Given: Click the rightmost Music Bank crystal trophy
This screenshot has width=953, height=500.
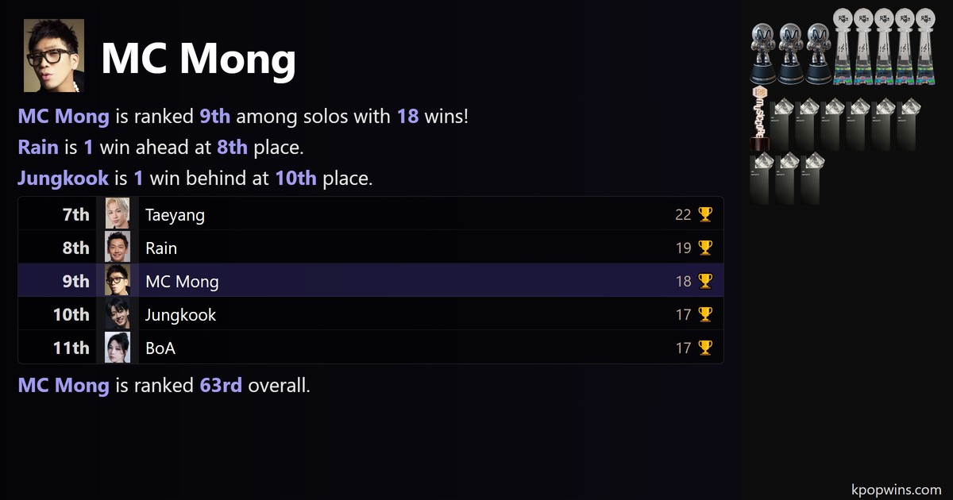Looking at the screenshot, I should pyautogui.click(x=925, y=46).
